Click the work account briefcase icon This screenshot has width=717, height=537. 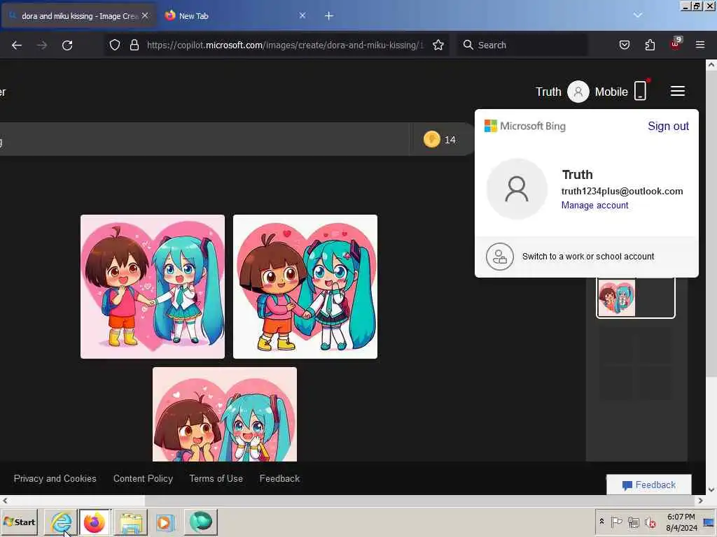click(x=500, y=257)
